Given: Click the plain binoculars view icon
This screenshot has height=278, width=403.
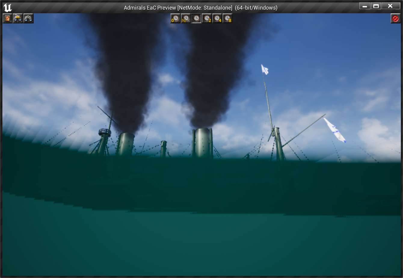Looking at the screenshot, I should click(x=28, y=18).
